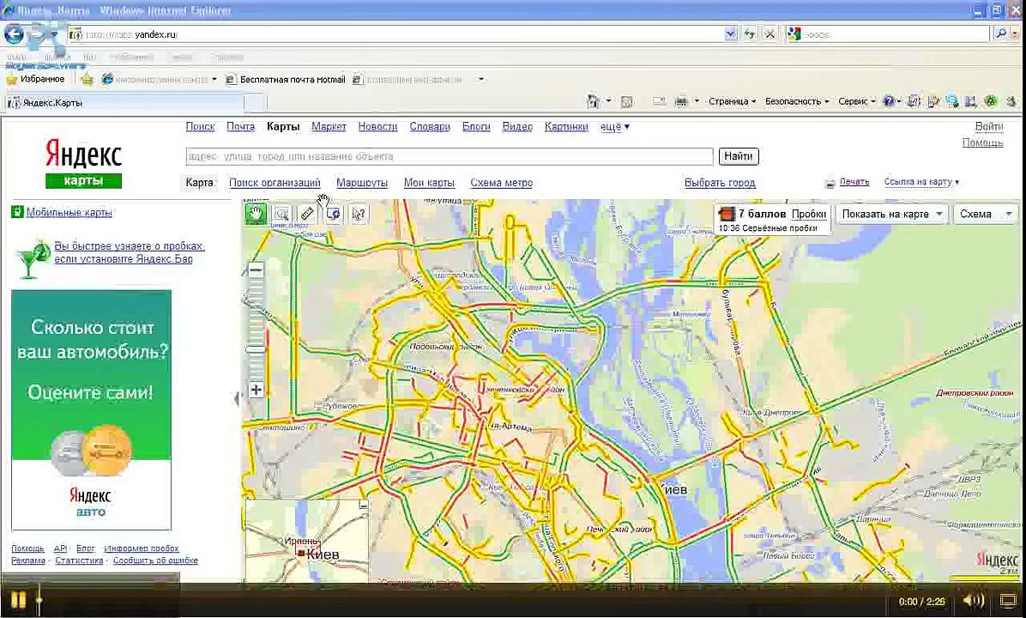This screenshot has width=1026, height=618.
Task: Open the Словари service link
Action: tap(430, 127)
